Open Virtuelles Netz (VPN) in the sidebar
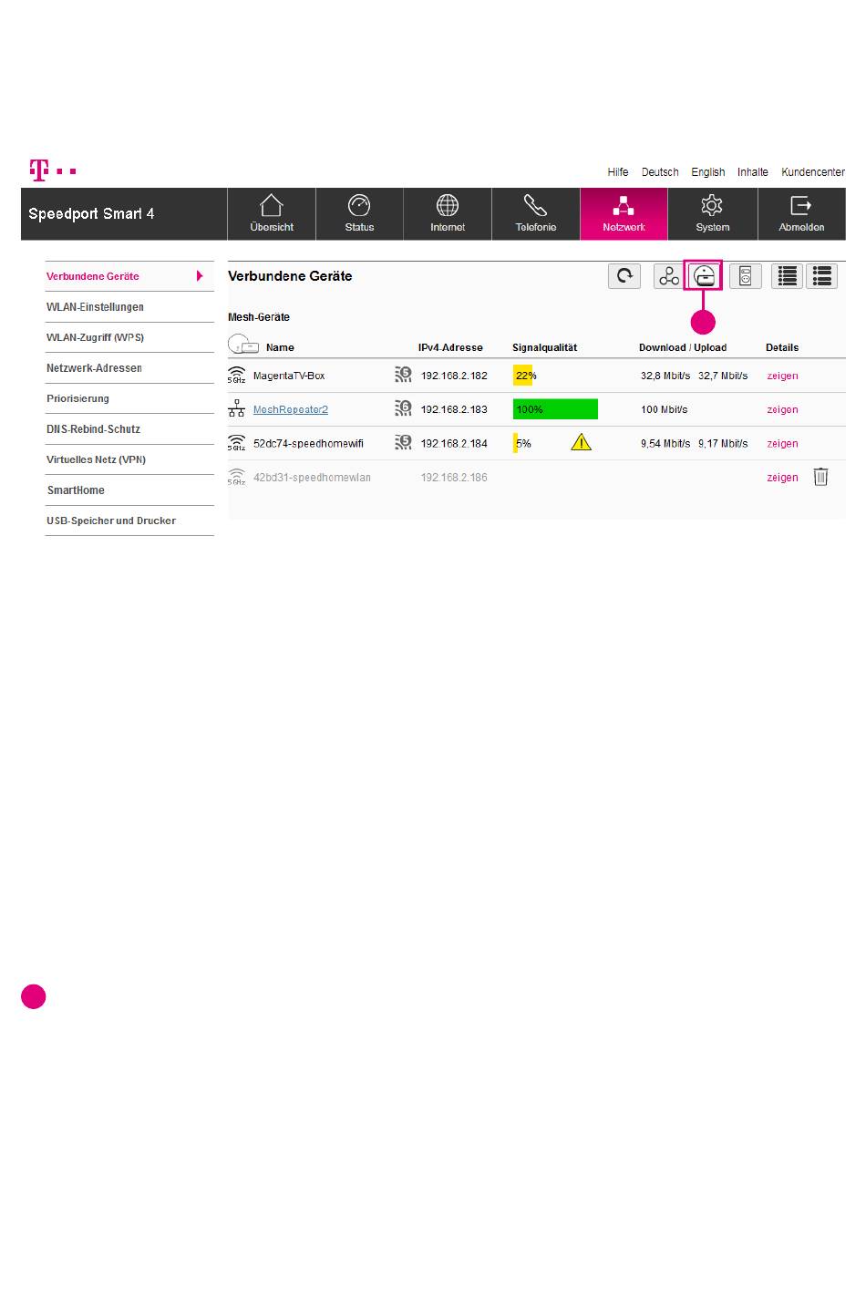The image size is (866, 1299). (129, 459)
